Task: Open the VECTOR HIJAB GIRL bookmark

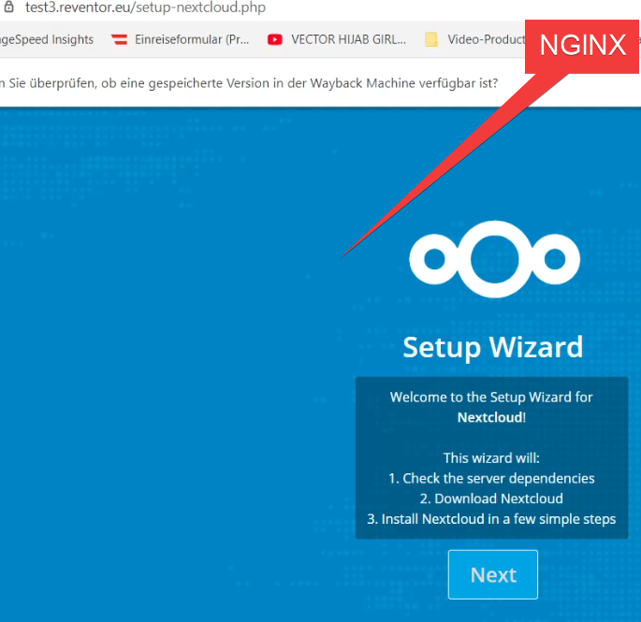Action: click(337, 39)
